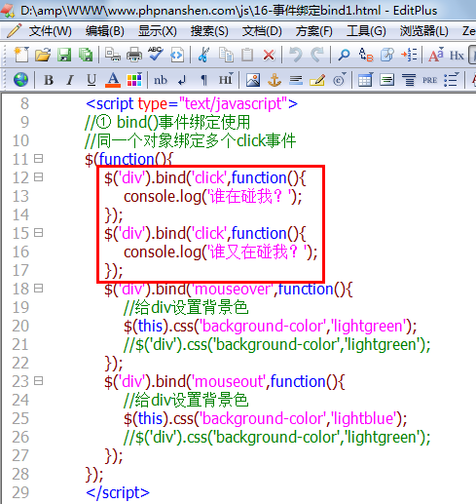
Task: Open font color A dropdown
Action: click(x=113, y=80)
